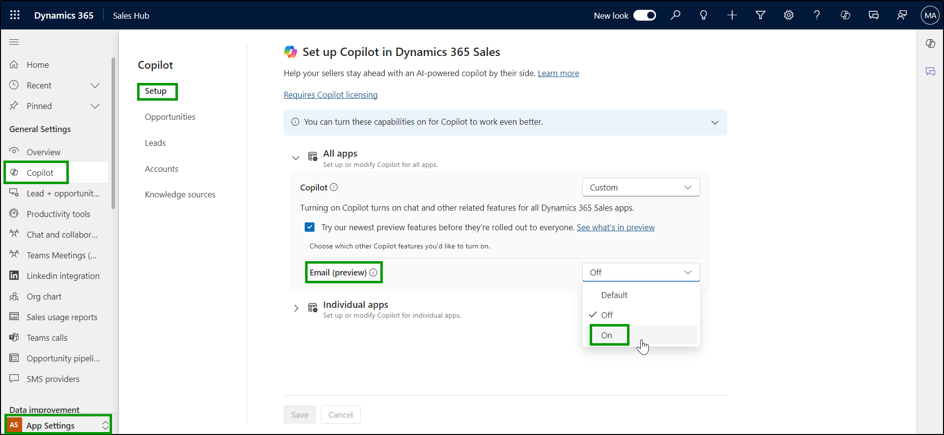The height and width of the screenshot is (435, 944).
Task: Click info icon next to Copilot label
Action: [x=334, y=187]
